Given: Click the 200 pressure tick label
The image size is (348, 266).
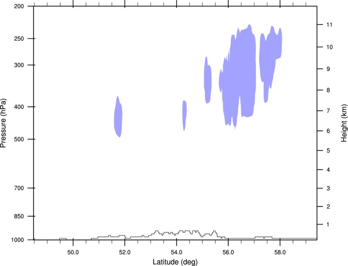Looking at the screenshot, I should point(19,6).
